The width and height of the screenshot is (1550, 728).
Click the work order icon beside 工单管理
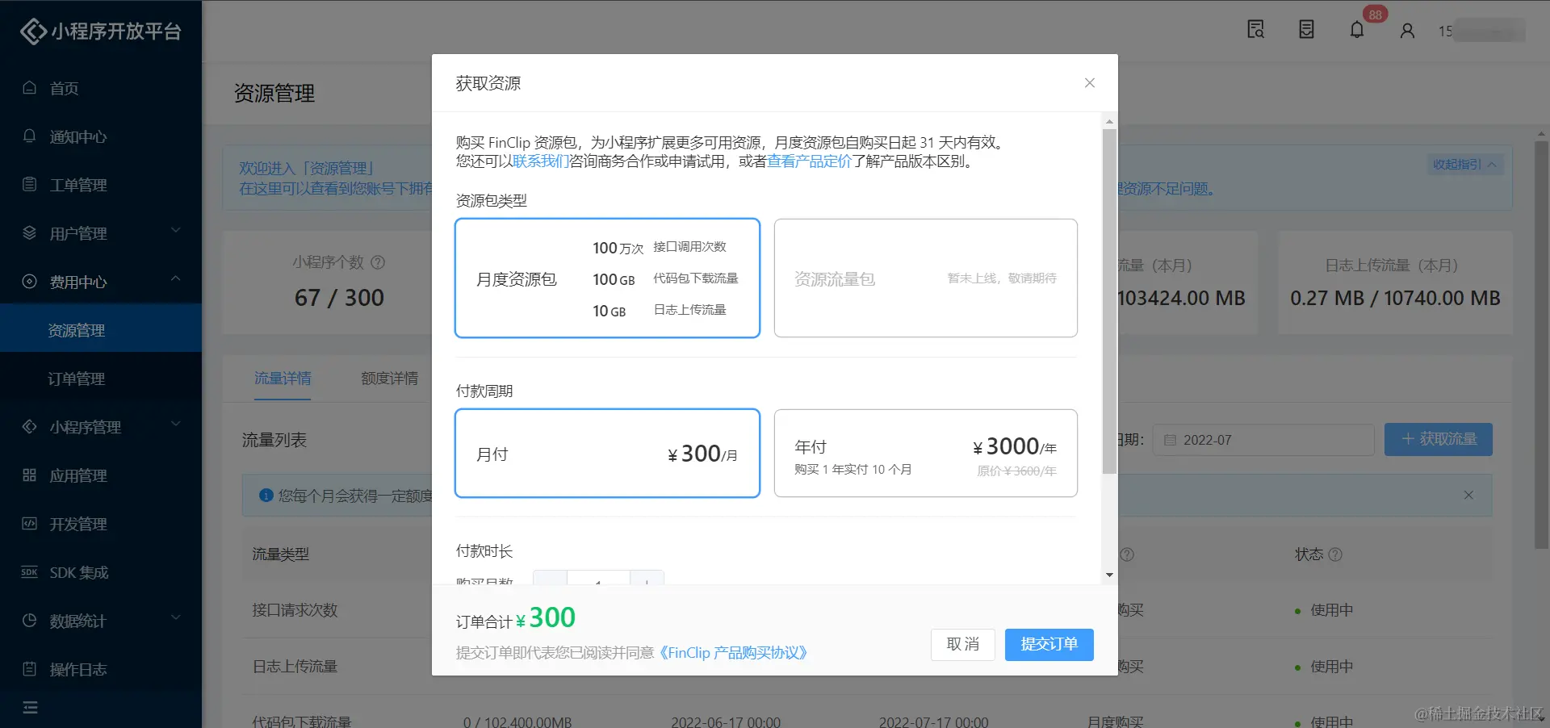pyautogui.click(x=30, y=184)
